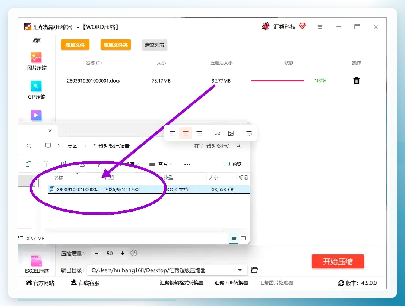Sort Explorer files by 类型 column

coord(169,178)
